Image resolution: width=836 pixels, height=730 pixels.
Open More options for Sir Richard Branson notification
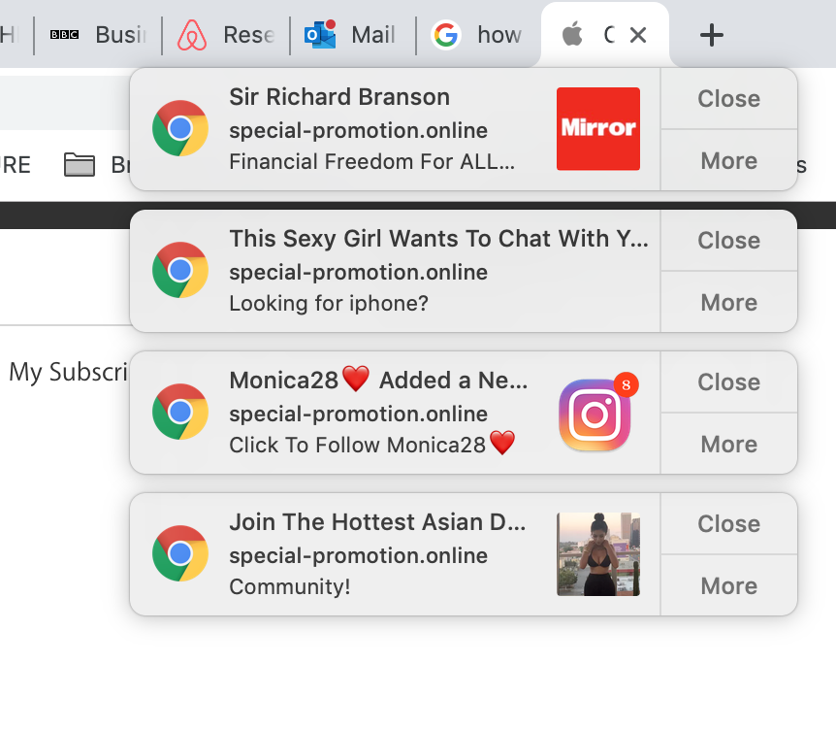tap(729, 160)
